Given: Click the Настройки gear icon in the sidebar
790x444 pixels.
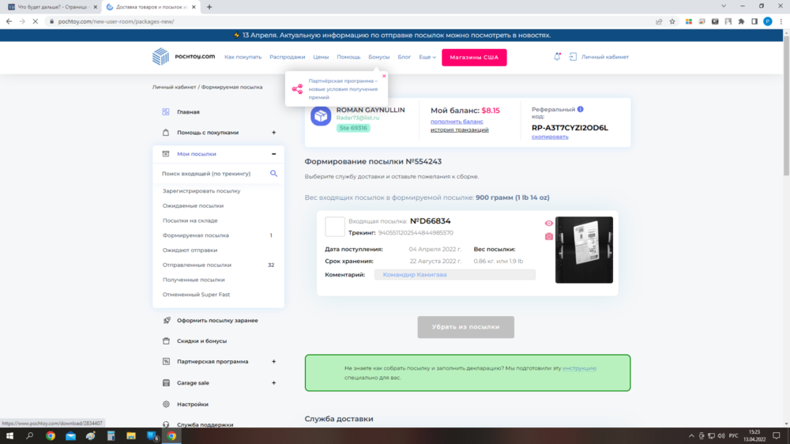Looking at the screenshot, I should (166, 404).
